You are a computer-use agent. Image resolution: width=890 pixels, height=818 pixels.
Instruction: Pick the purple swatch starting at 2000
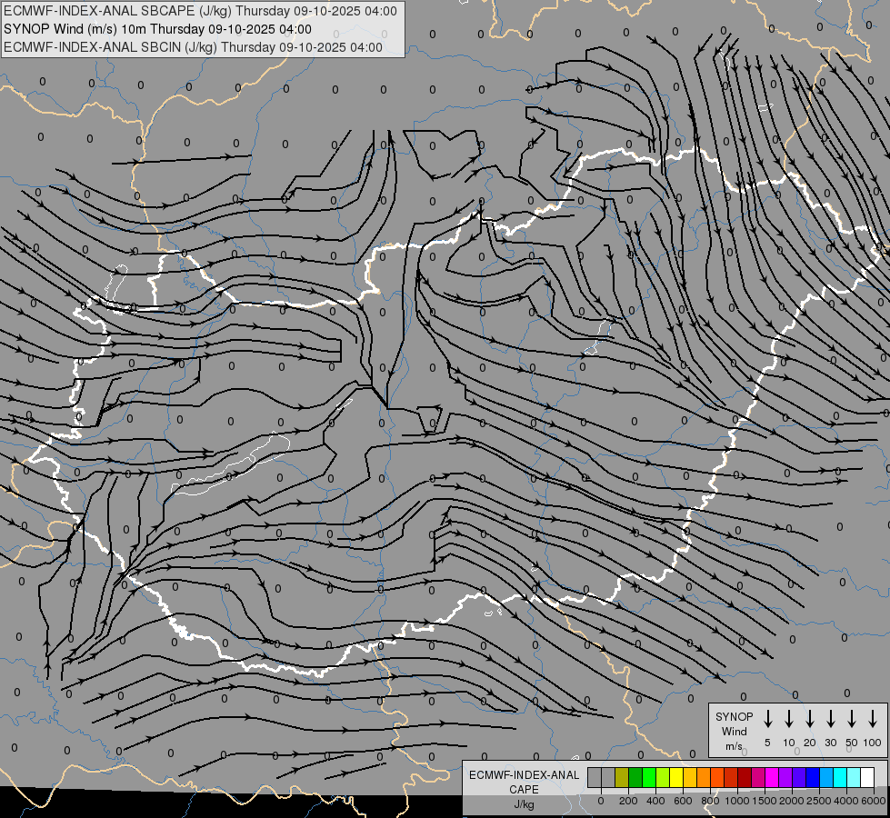tap(786, 777)
